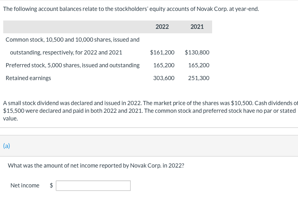Select the Preferred stock row label
This screenshot has height=198, width=298.
tap(72, 65)
